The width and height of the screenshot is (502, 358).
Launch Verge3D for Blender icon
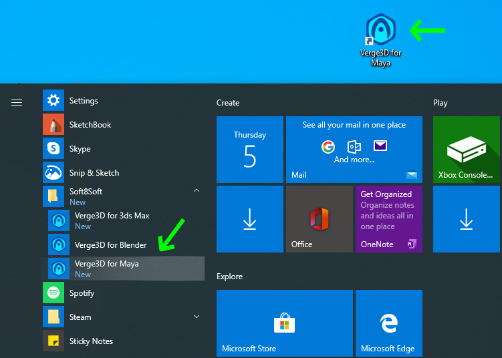59,244
